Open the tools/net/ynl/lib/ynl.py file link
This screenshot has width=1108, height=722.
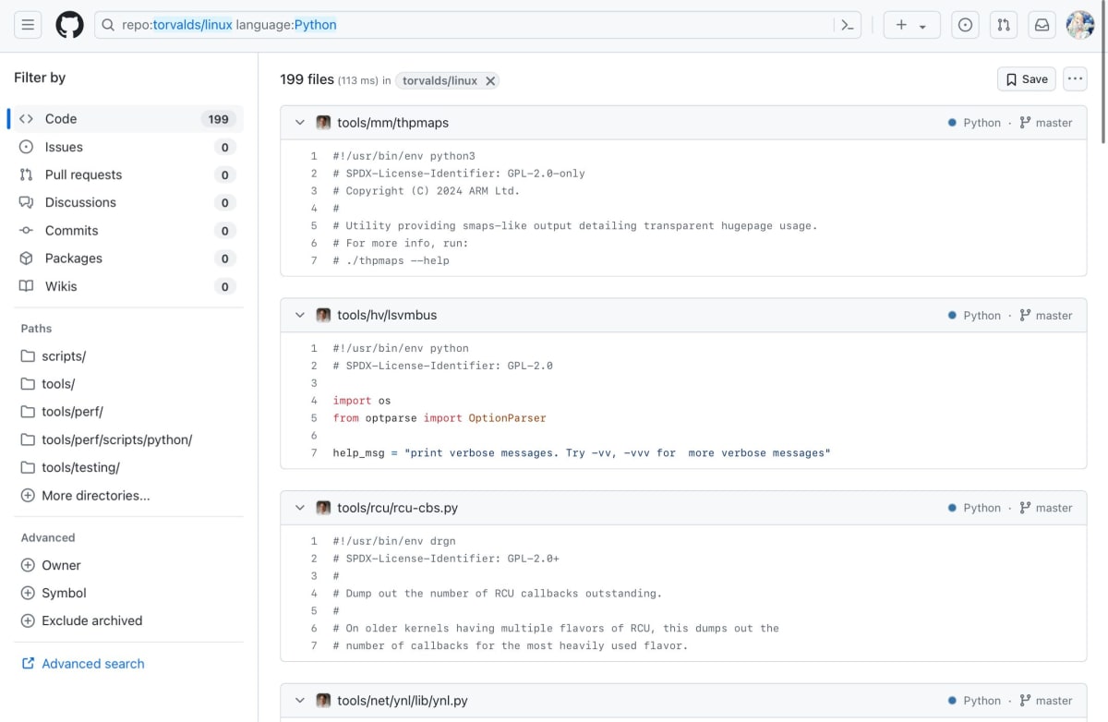tap(403, 701)
